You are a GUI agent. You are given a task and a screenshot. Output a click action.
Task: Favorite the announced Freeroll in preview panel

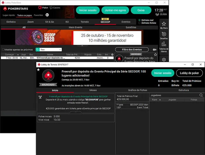155,54
